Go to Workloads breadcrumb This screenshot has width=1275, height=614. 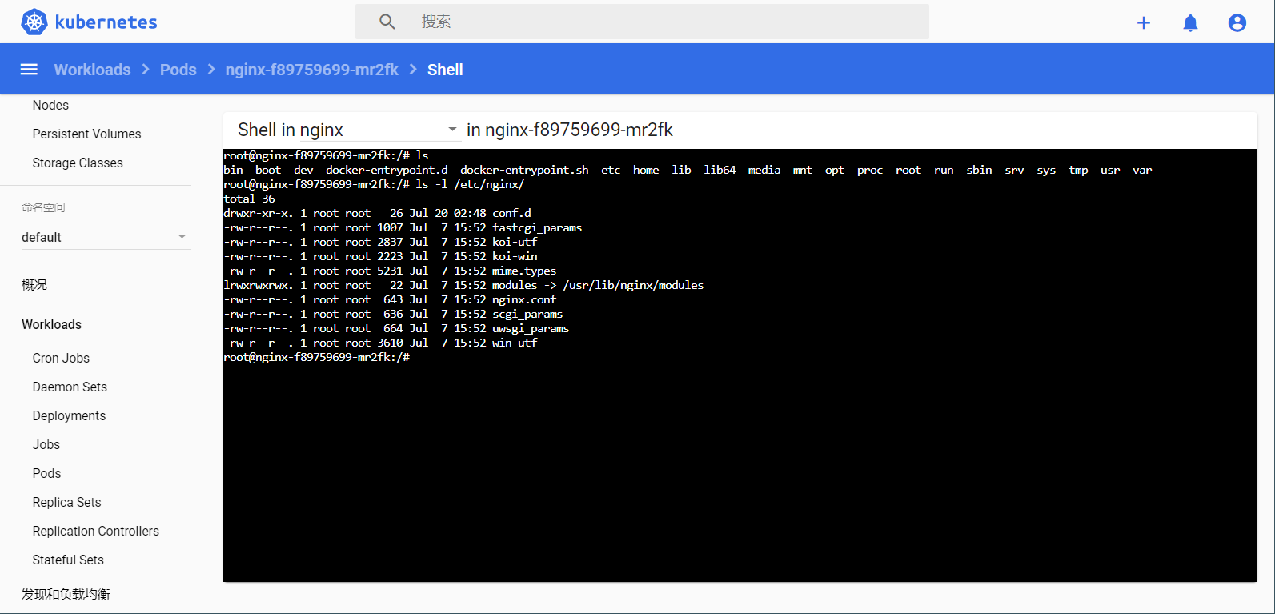(92, 70)
